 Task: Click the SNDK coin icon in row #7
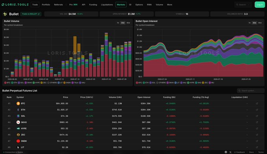point(18,141)
